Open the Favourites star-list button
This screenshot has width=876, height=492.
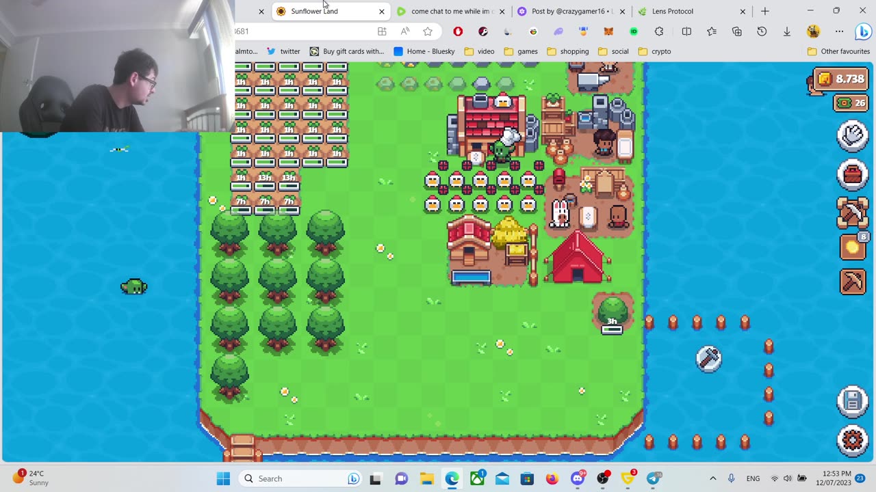click(712, 31)
